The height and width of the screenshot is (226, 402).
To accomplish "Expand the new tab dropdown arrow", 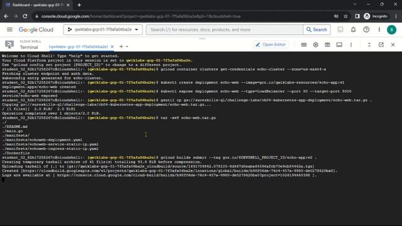I will [127, 46].
